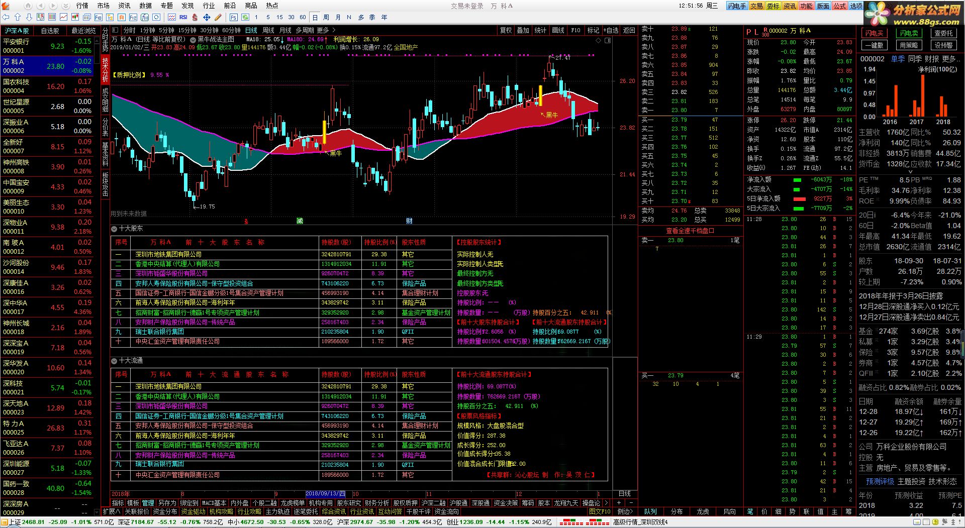Click the 复权 button above chart
The image size is (965, 528).
coord(506,30)
